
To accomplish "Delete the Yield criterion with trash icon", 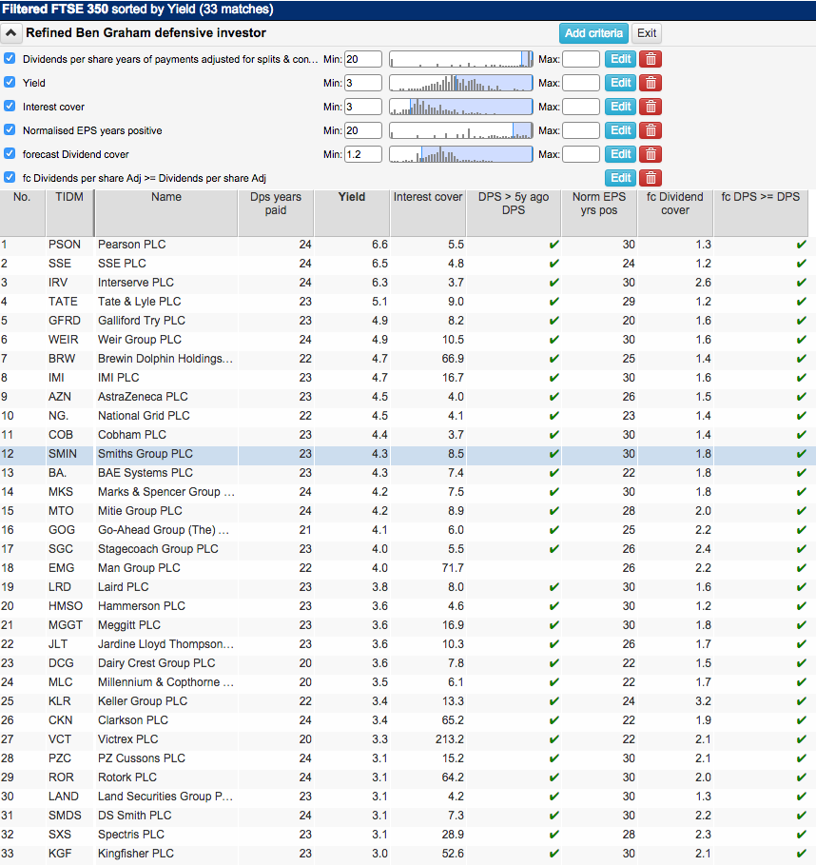I will click(651, 83).
